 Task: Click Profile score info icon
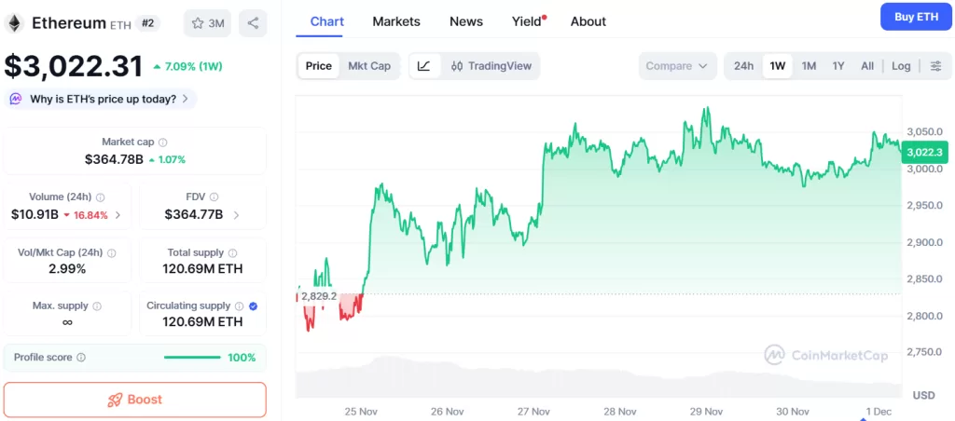[81, 358]
